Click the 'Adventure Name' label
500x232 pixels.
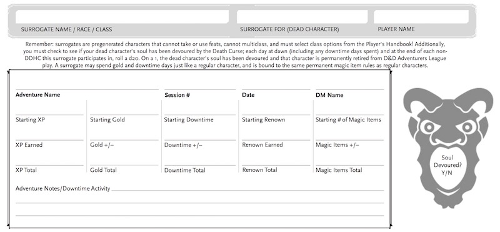click(37, 95)
